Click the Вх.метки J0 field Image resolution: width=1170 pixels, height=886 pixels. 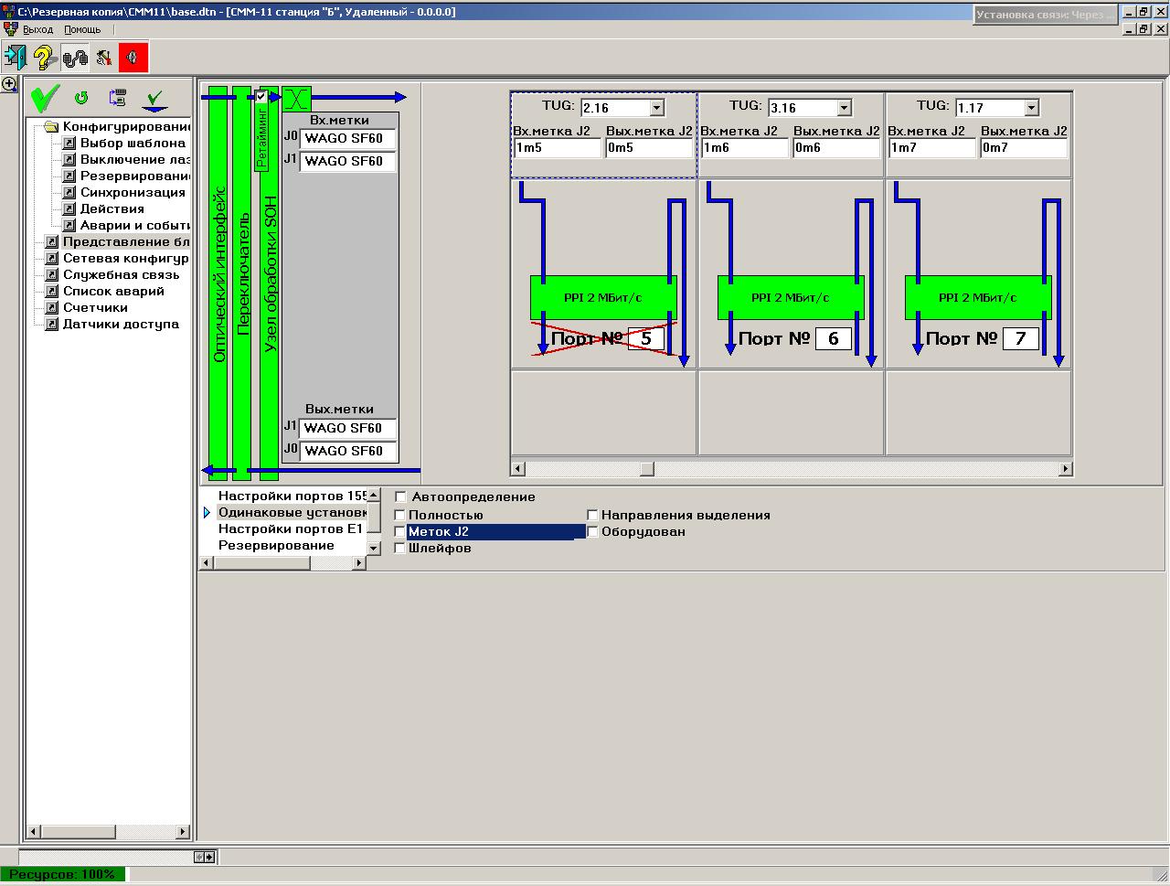(x=348, y=139)
